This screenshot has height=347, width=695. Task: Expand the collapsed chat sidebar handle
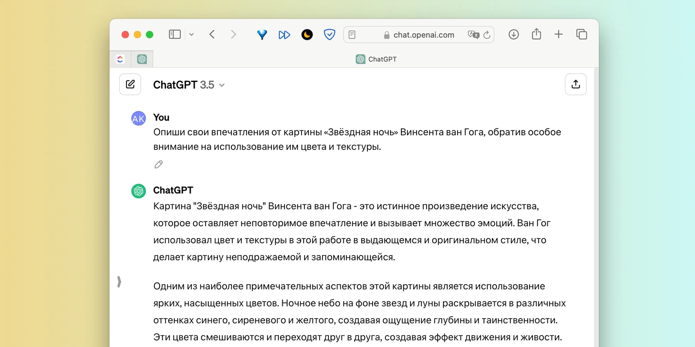coord(119,282)
